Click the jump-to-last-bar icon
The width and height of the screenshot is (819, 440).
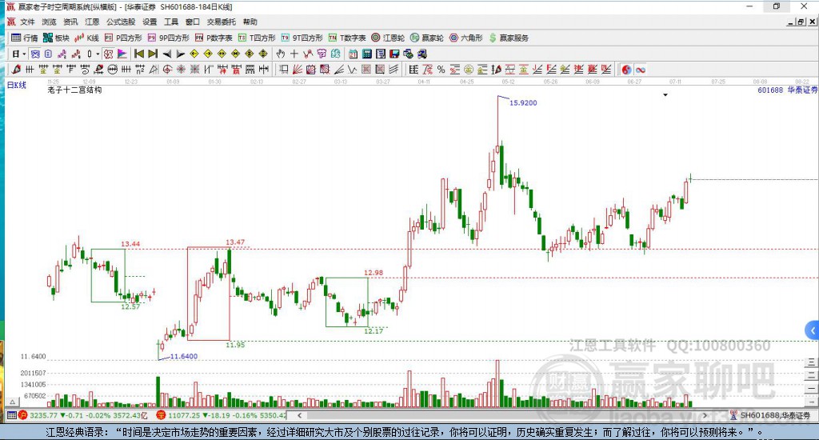[153, 54]
